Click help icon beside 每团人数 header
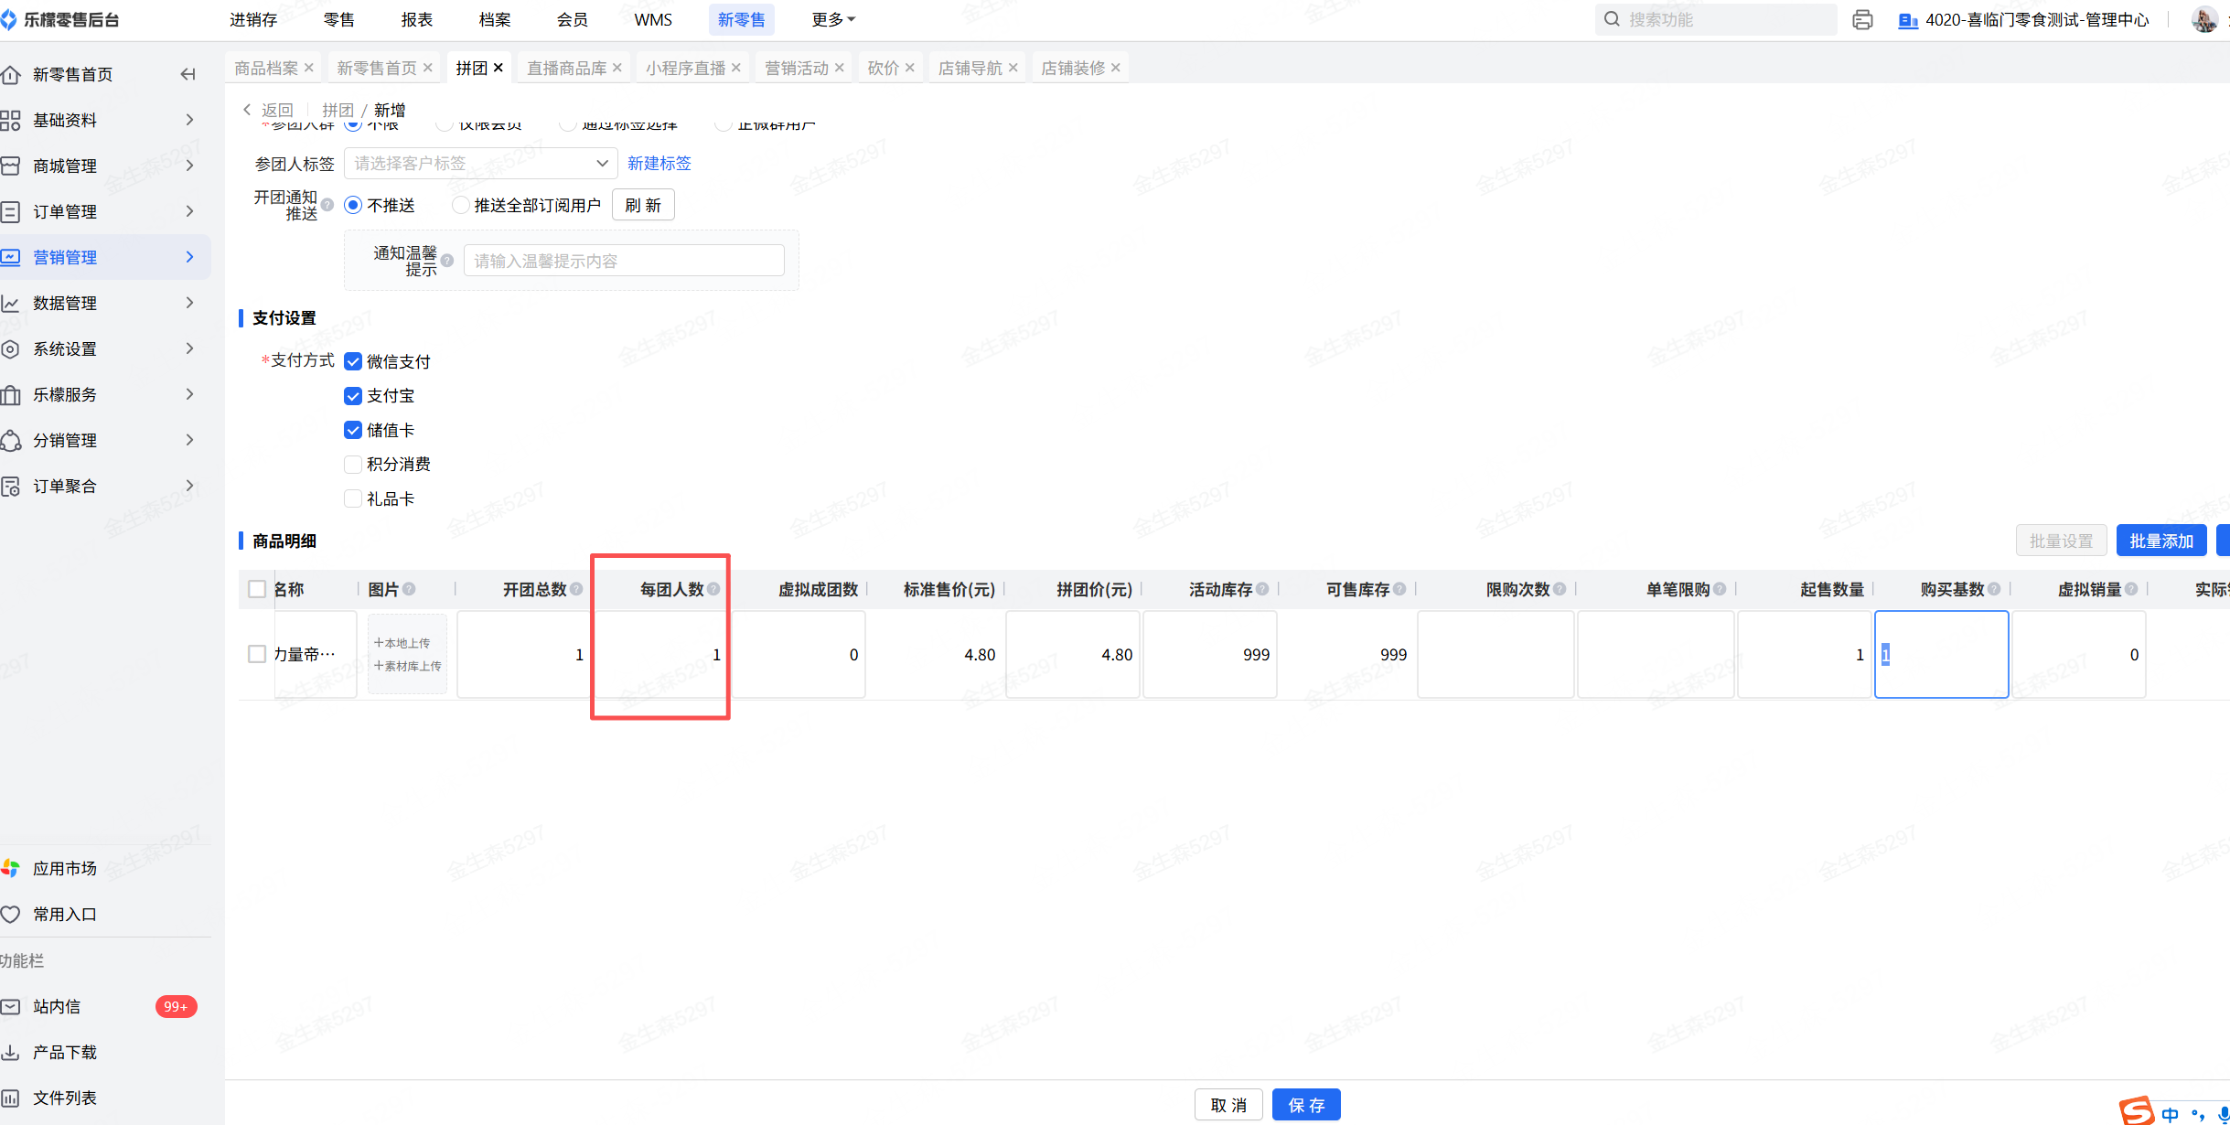Image resolution: width=2230 pixels, height=1125 pixels. 713,589
